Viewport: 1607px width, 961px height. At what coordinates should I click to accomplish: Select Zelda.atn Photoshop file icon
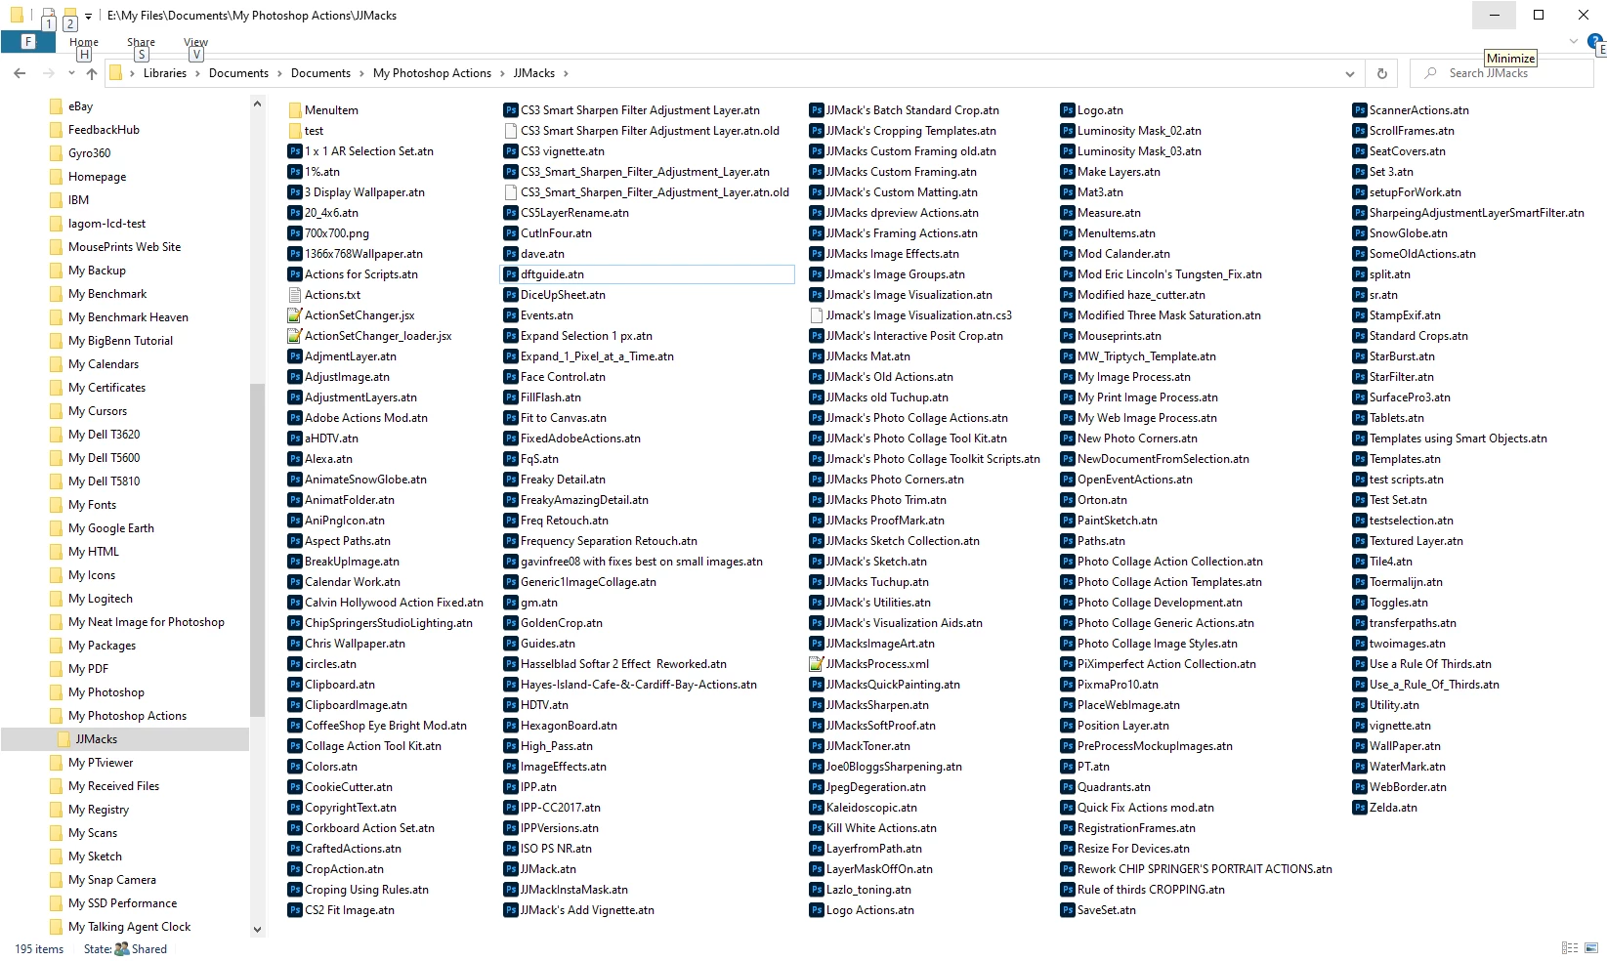pyautogui.click(x=1360, y=808)
